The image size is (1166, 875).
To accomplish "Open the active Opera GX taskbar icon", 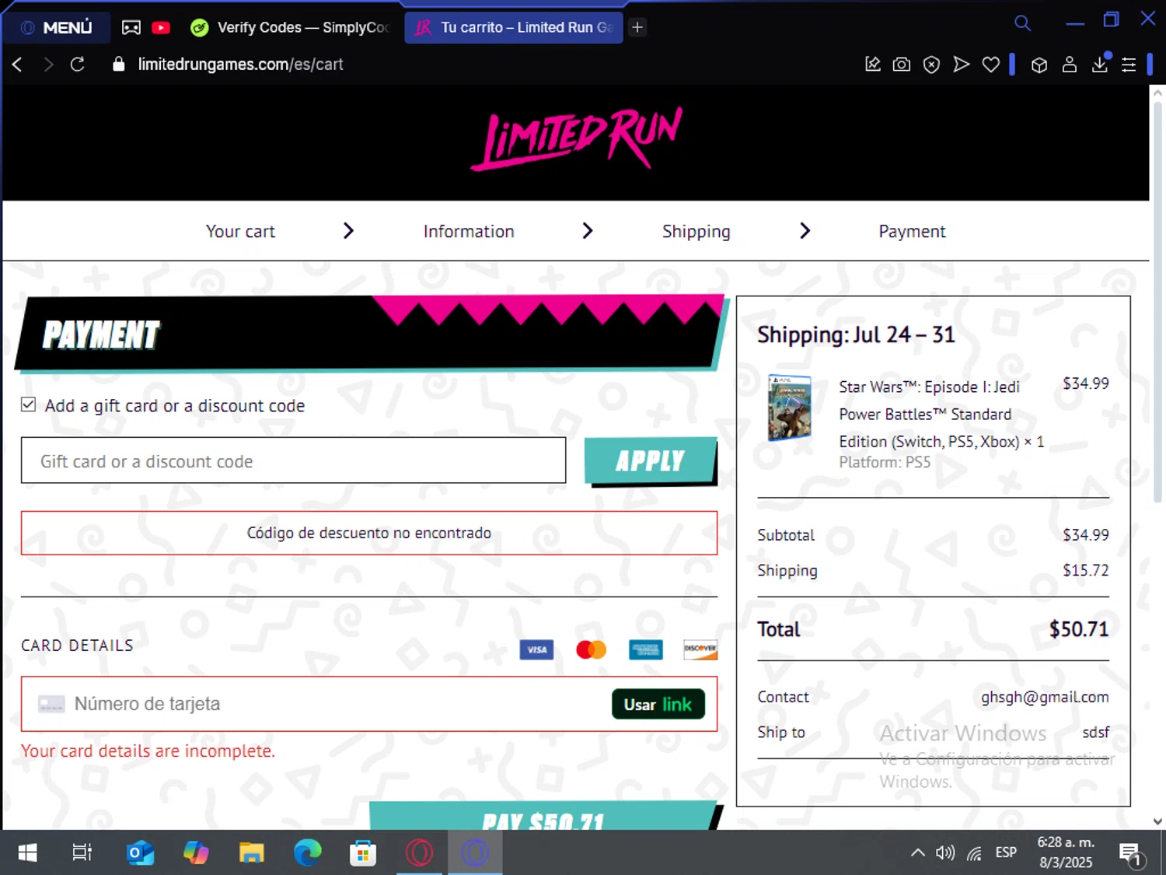I will pyautogui.click(x=475, y=853).
